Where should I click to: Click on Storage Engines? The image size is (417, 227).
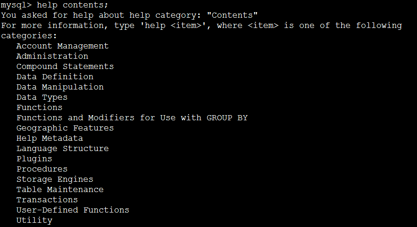coord(55,179)
